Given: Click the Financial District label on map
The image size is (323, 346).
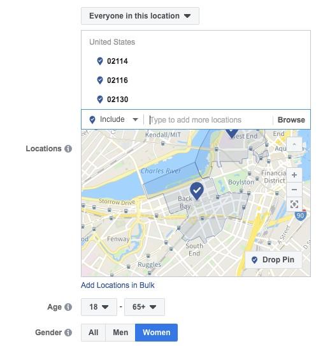Looking at the screenshot, I should click(x=274, y=177).
